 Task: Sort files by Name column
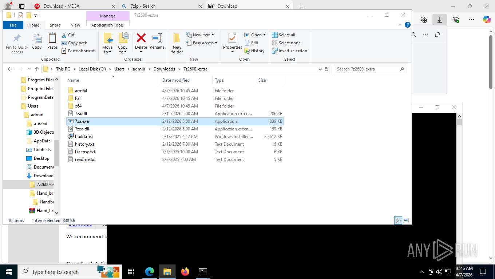point(113,80)
